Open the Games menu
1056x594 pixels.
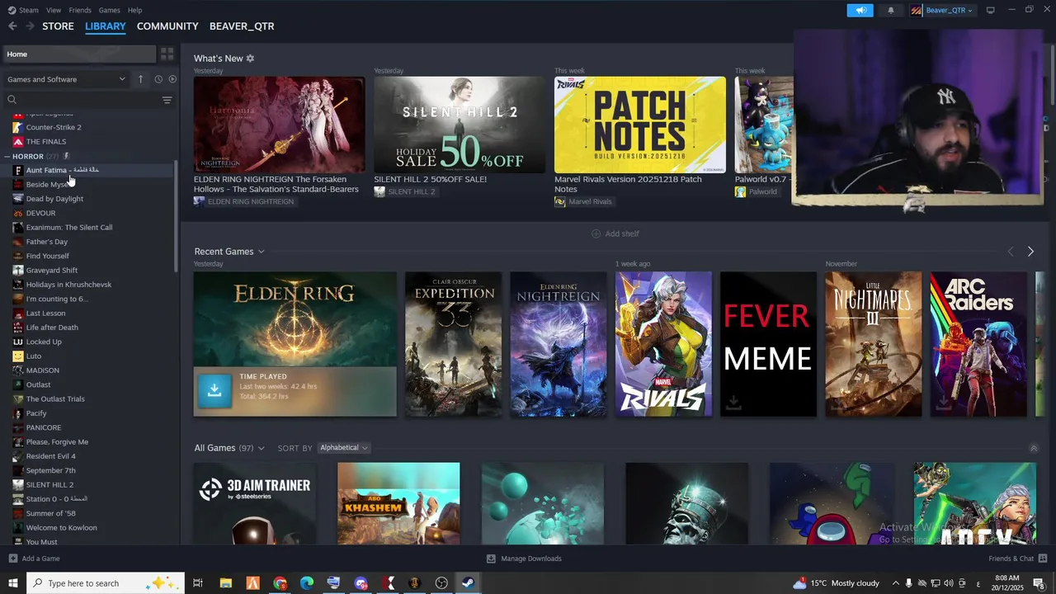(109, 10)
